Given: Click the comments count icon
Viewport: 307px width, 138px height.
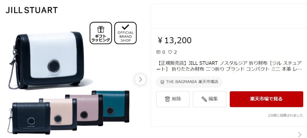Looking at the screenshot, I should point(158,52).
